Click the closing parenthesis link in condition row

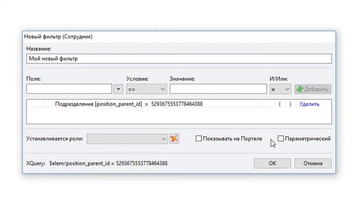click(x=290, y=104)
